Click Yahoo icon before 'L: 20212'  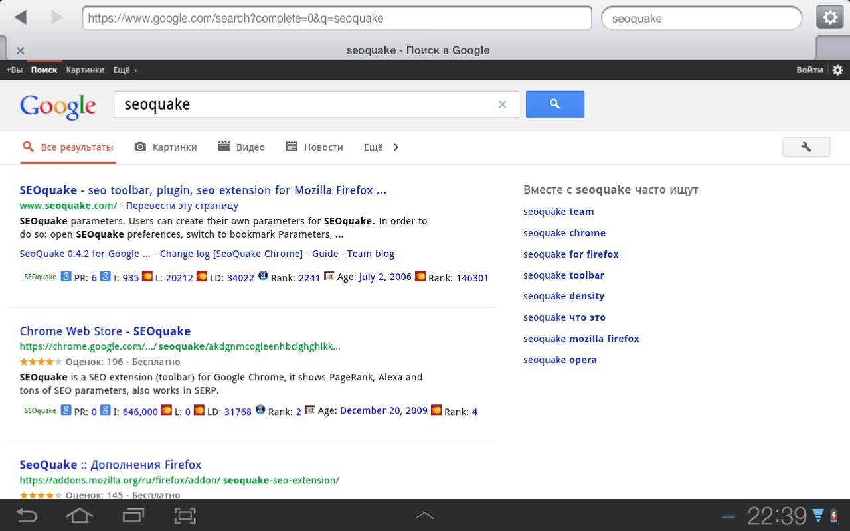tap(147, 276)
